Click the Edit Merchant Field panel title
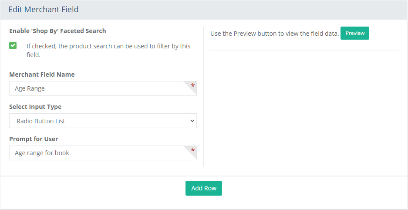 (44, 10)
